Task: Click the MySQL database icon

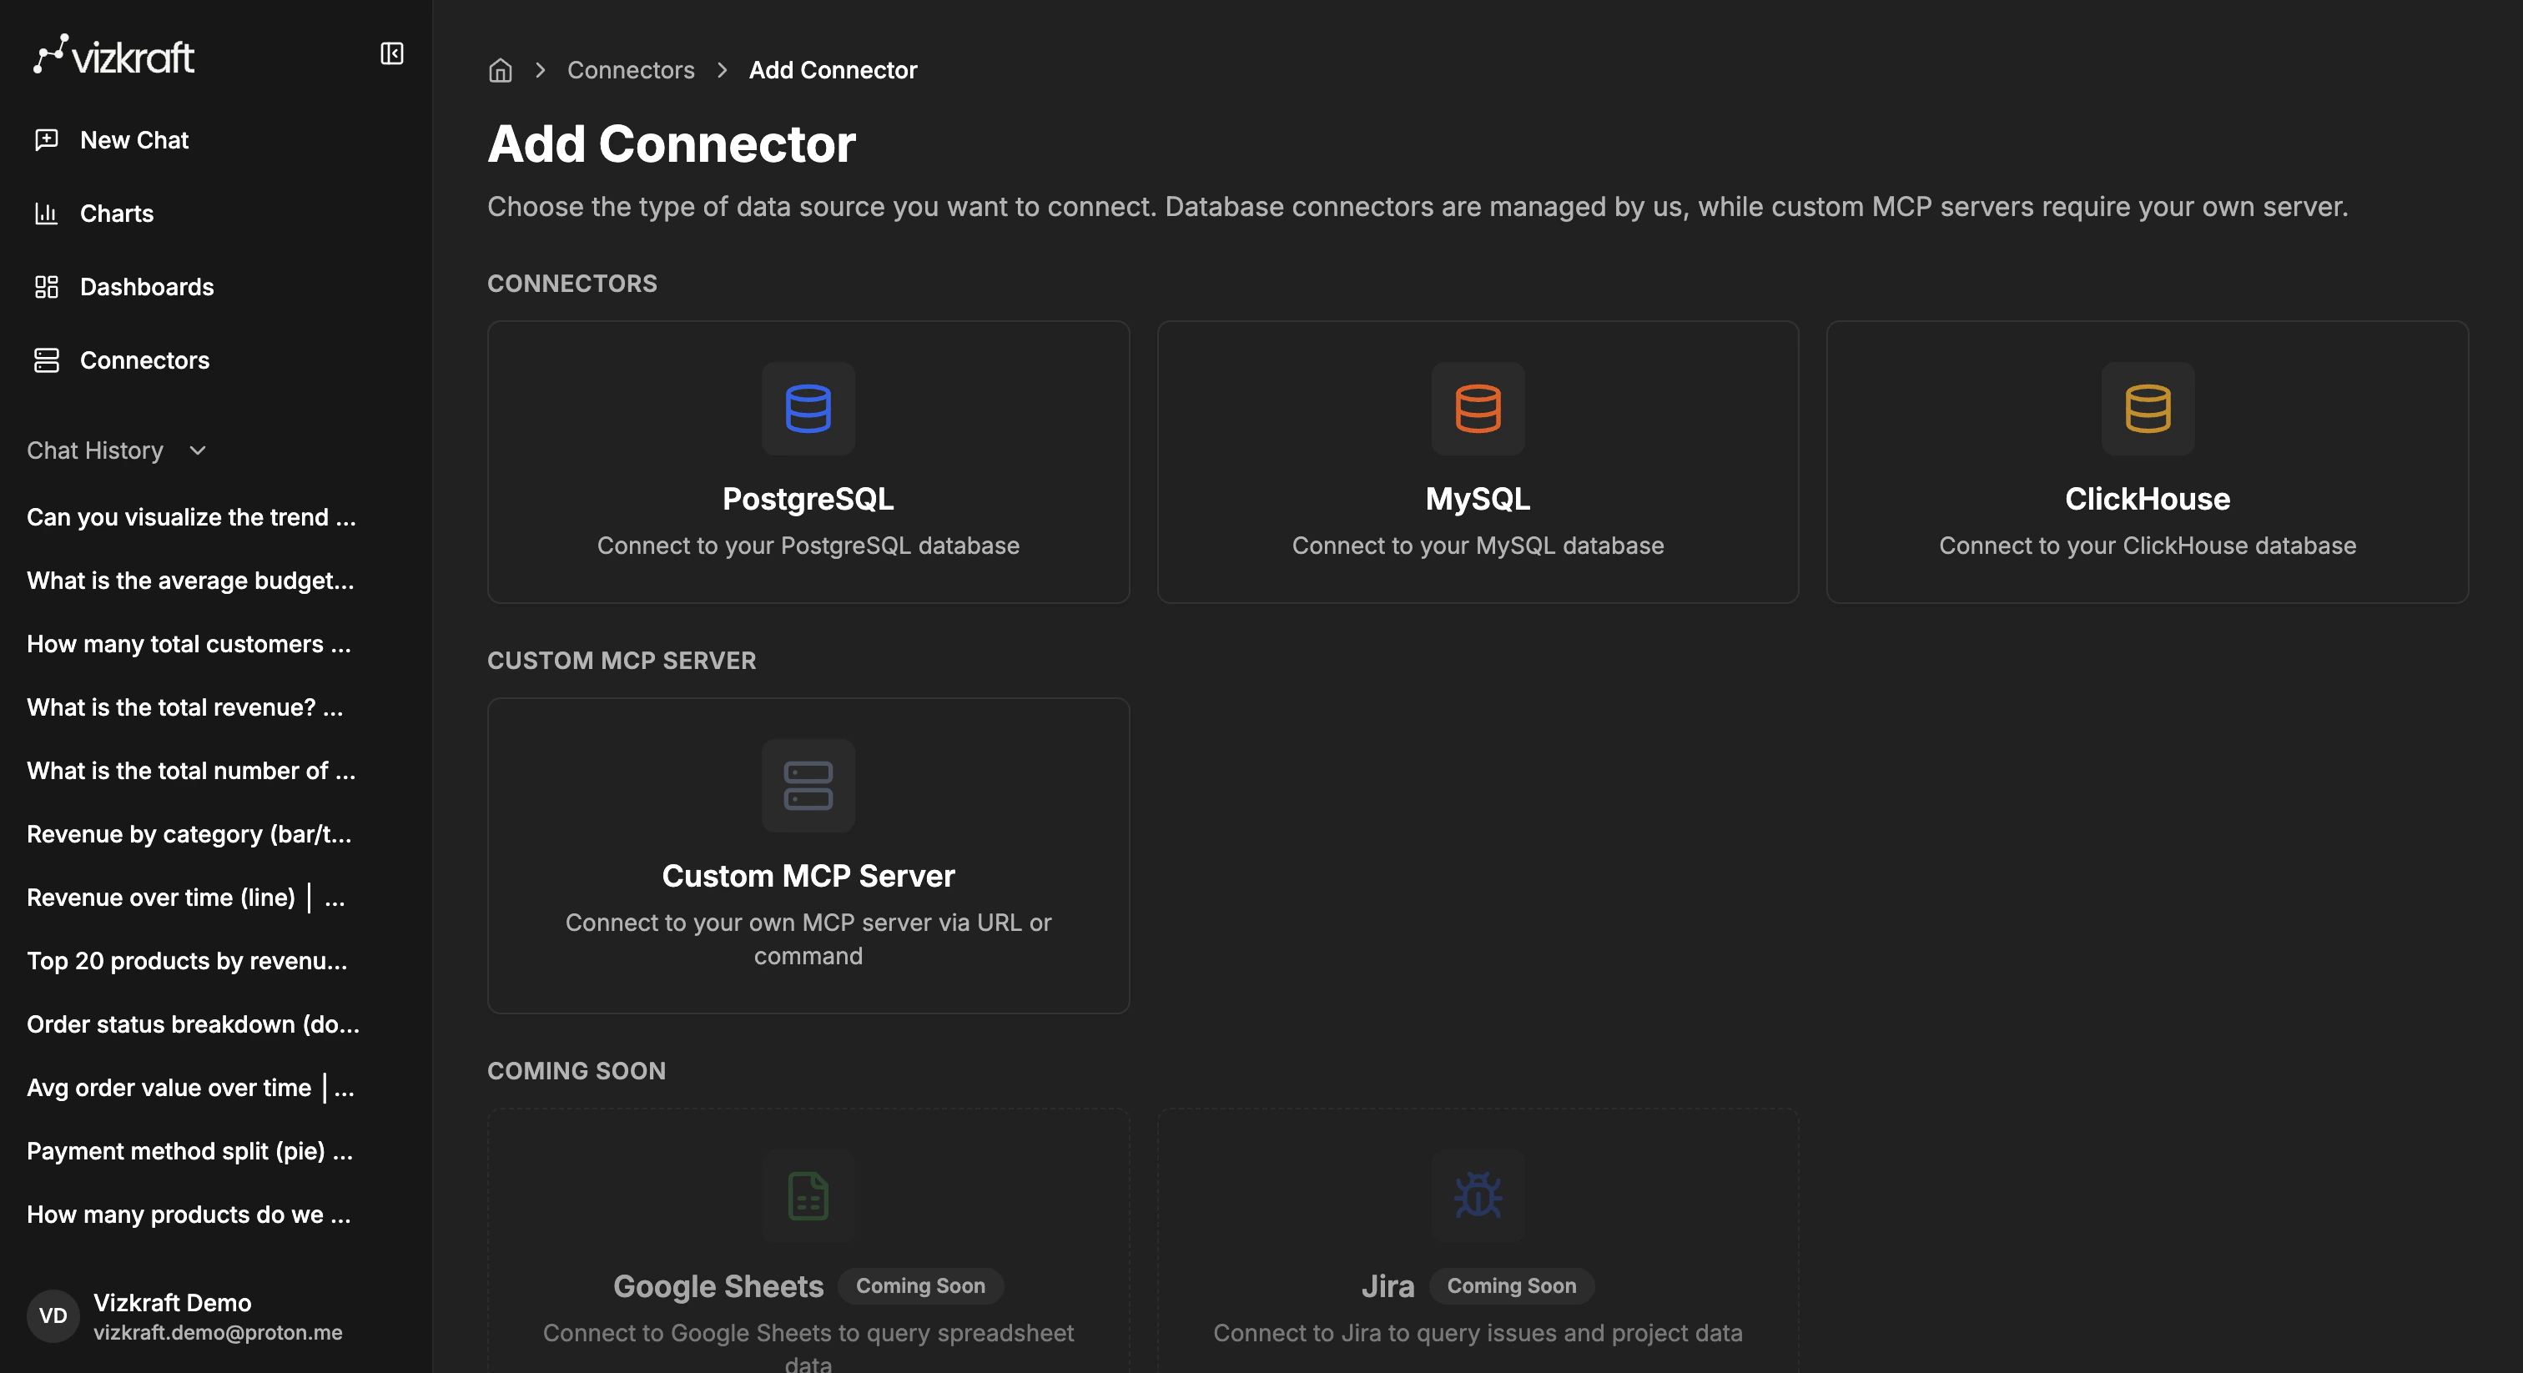Action: point(1477,409)
